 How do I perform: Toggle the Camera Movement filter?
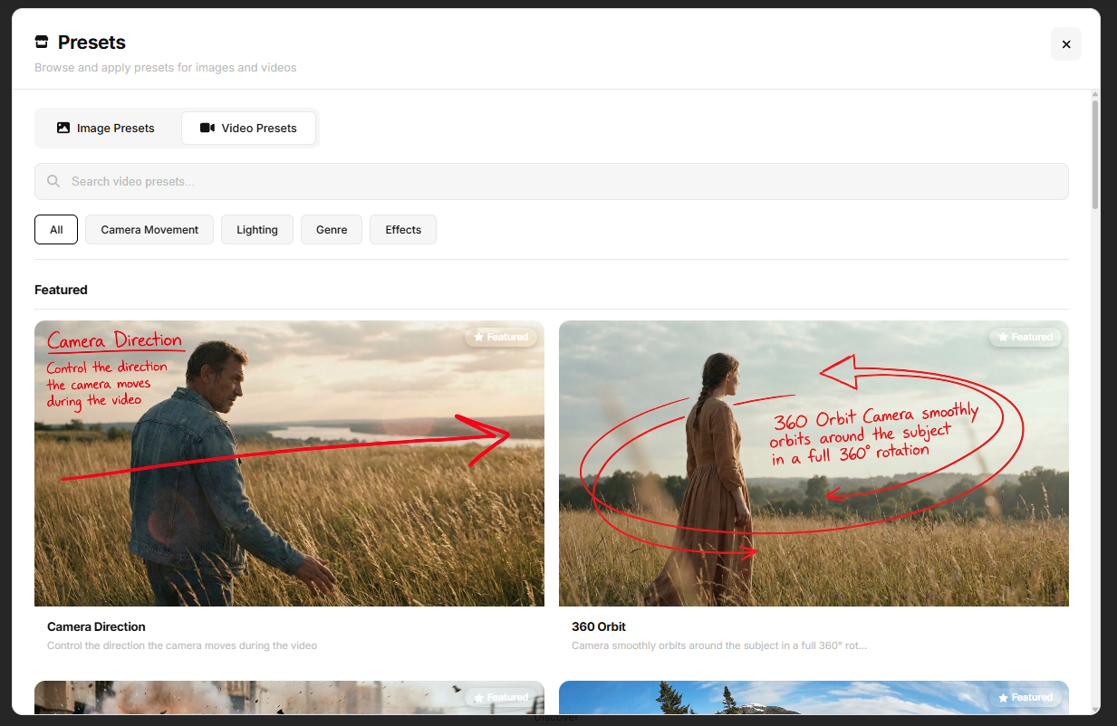click(x=149, y=229)
